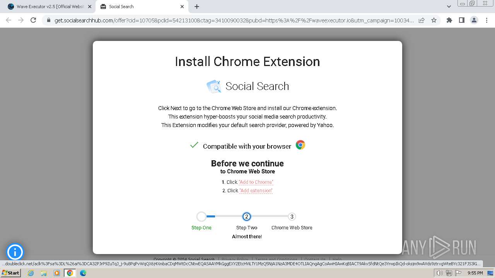
Task: Click the Show desktop tray icon
Action: pyautogui.click(x=490, y=273)
